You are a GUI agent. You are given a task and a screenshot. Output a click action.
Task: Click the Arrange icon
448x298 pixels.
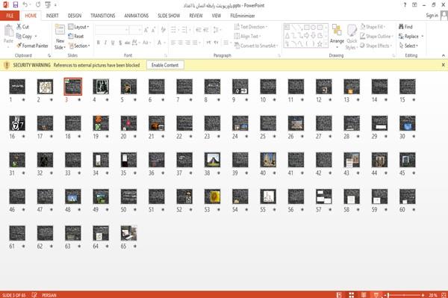337,31
